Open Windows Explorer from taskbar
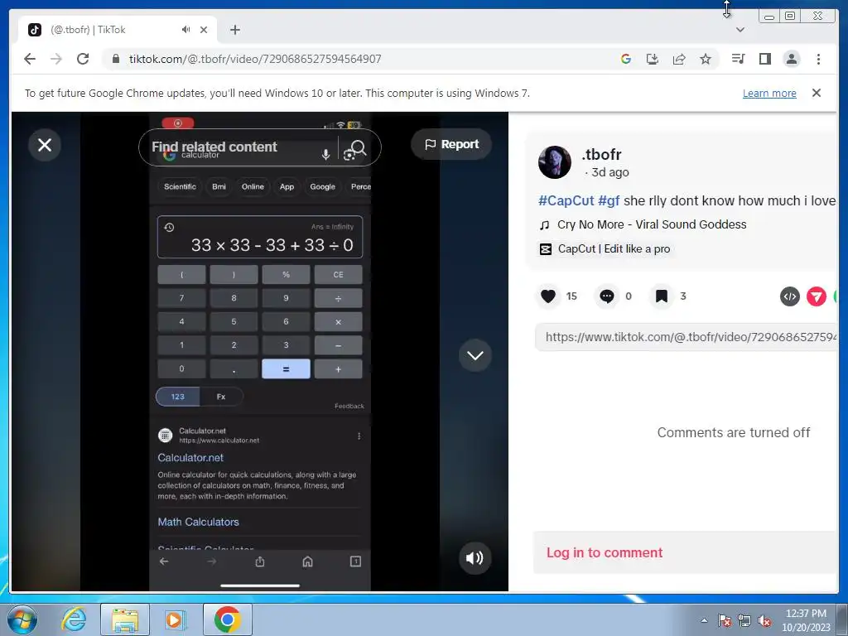This screenshot has width=848, height=636. click(125, 619)
